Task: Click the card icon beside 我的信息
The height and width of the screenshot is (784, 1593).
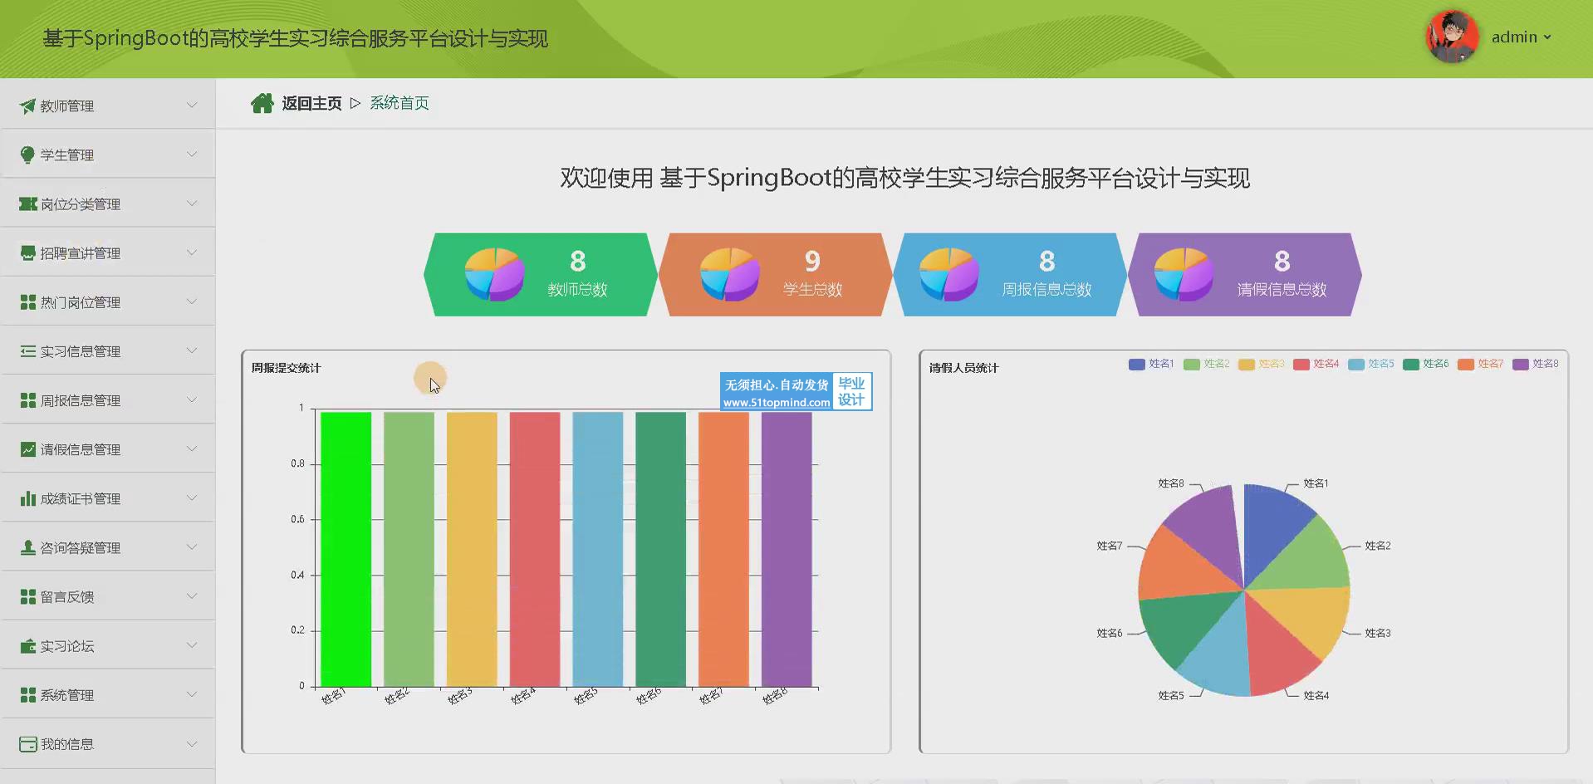Action: (x=28, y=744)
